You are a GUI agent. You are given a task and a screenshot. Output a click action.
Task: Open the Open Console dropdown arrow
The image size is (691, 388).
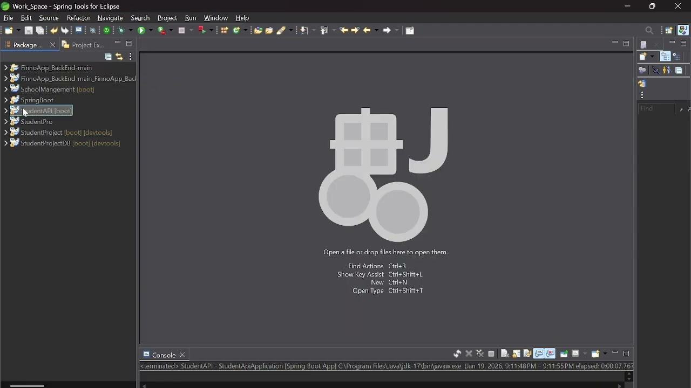pos(605,354)
